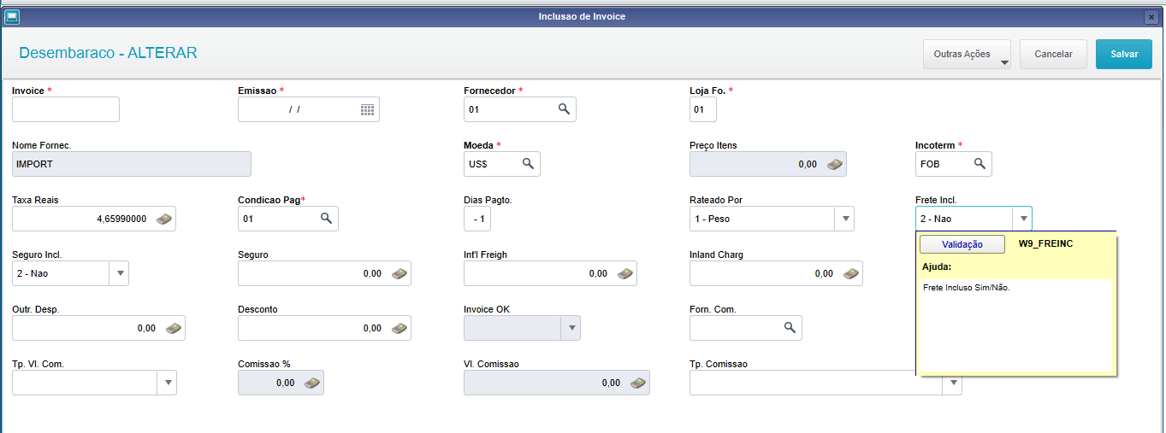Open calculator icon in Outr. Desp. field
Image resolution: width=1166 pixels, height=433 pixels.
(174, 328)
